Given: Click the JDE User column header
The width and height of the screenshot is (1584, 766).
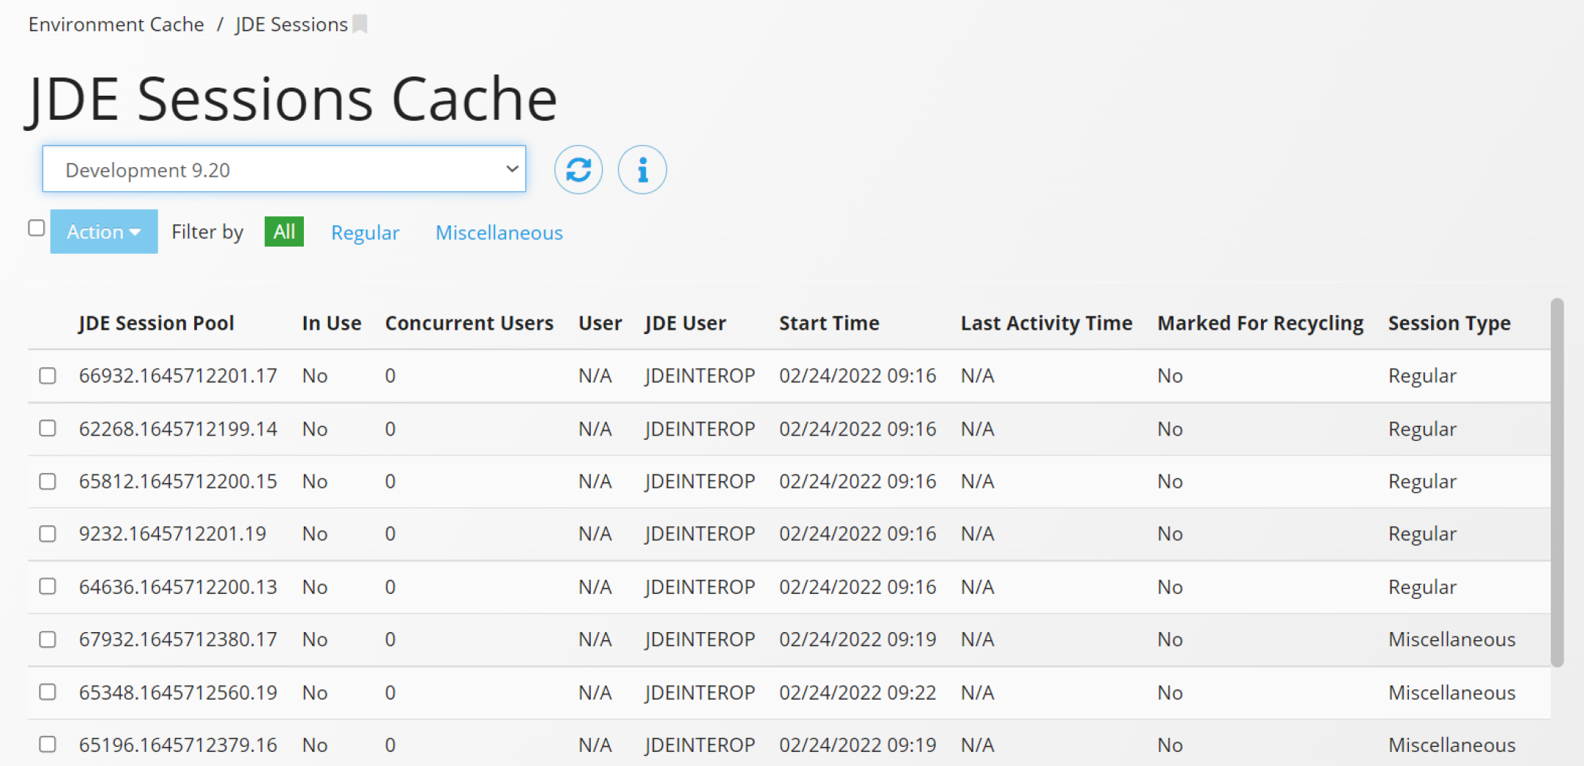Looking at the screenshot, I should [x=686, y=323].
